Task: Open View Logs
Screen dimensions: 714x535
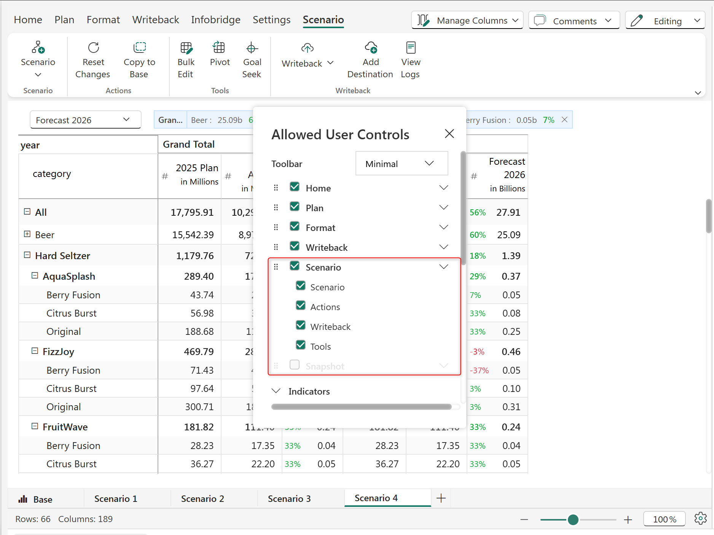Action: tap(410, 48)
